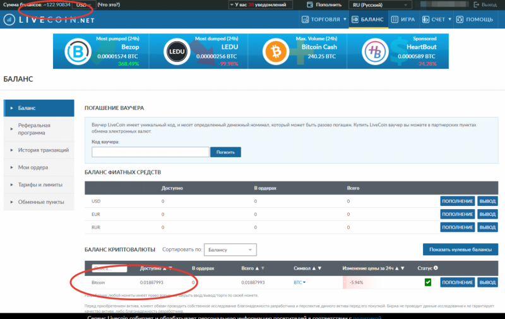
Task: Open Обменные пункты in sidebar
Action: point(39,202)
